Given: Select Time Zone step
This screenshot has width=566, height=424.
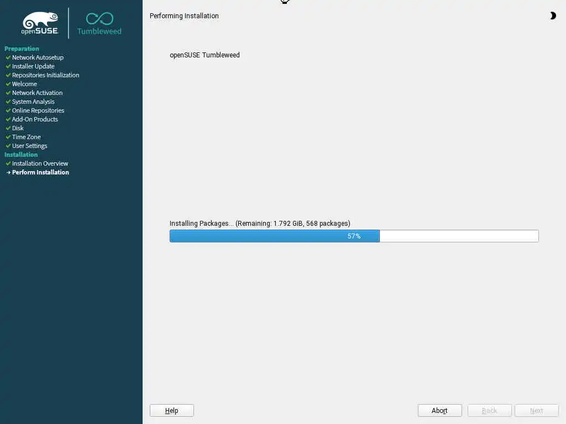Looking at the screenshot, I should 27,137.
